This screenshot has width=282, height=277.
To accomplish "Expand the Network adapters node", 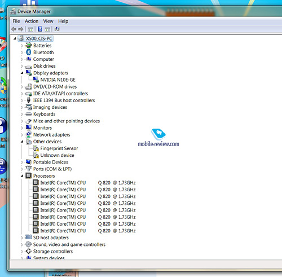I will [x=22, y=135].
